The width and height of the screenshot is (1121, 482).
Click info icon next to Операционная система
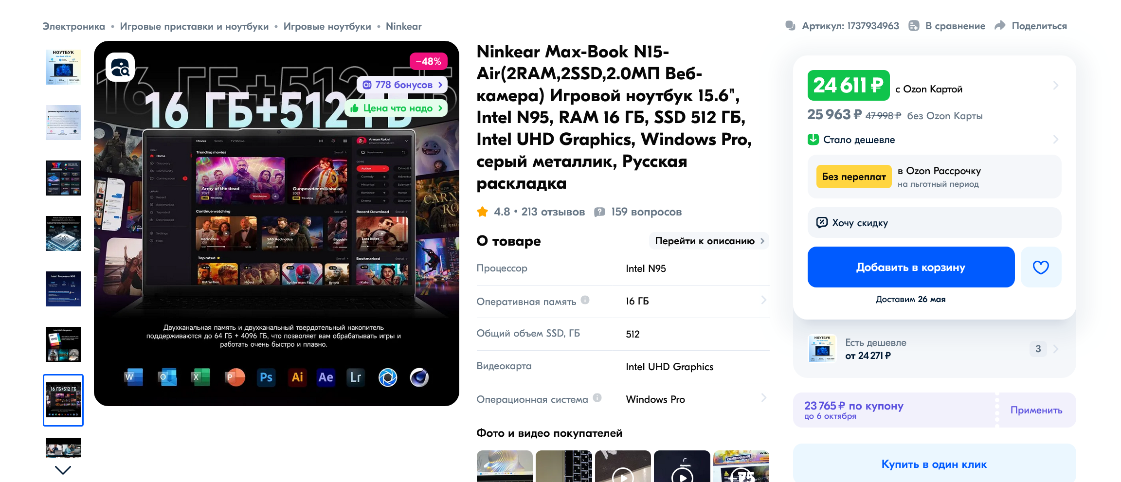tap(597, 398)
